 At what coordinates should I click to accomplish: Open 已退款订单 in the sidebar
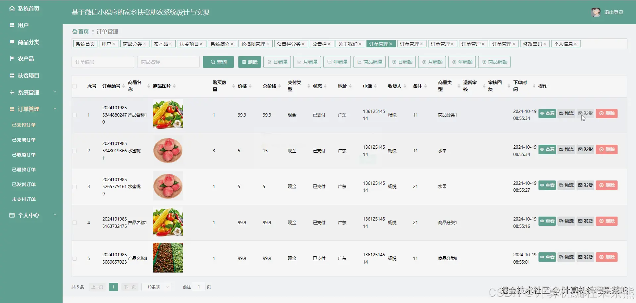24,170
